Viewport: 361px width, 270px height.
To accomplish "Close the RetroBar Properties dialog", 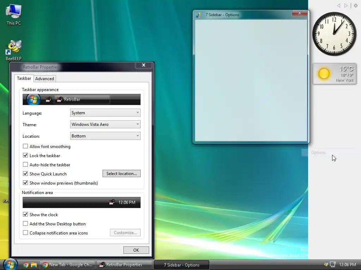I will click(x=144, y=65).
